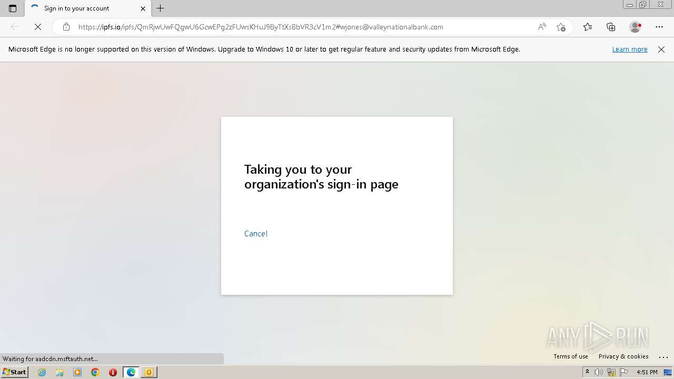Open the Action Center flag icon
Screen dimensions: 674x379
(x=624, y=372)
